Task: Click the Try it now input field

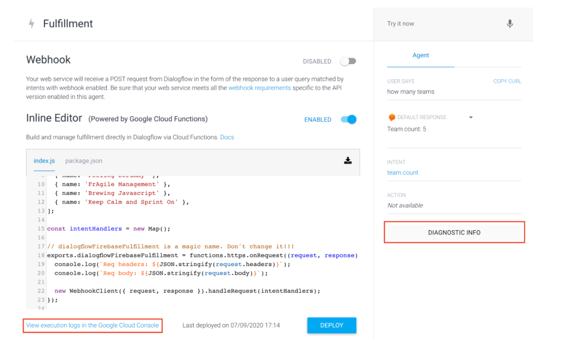Action: [440, 24]
